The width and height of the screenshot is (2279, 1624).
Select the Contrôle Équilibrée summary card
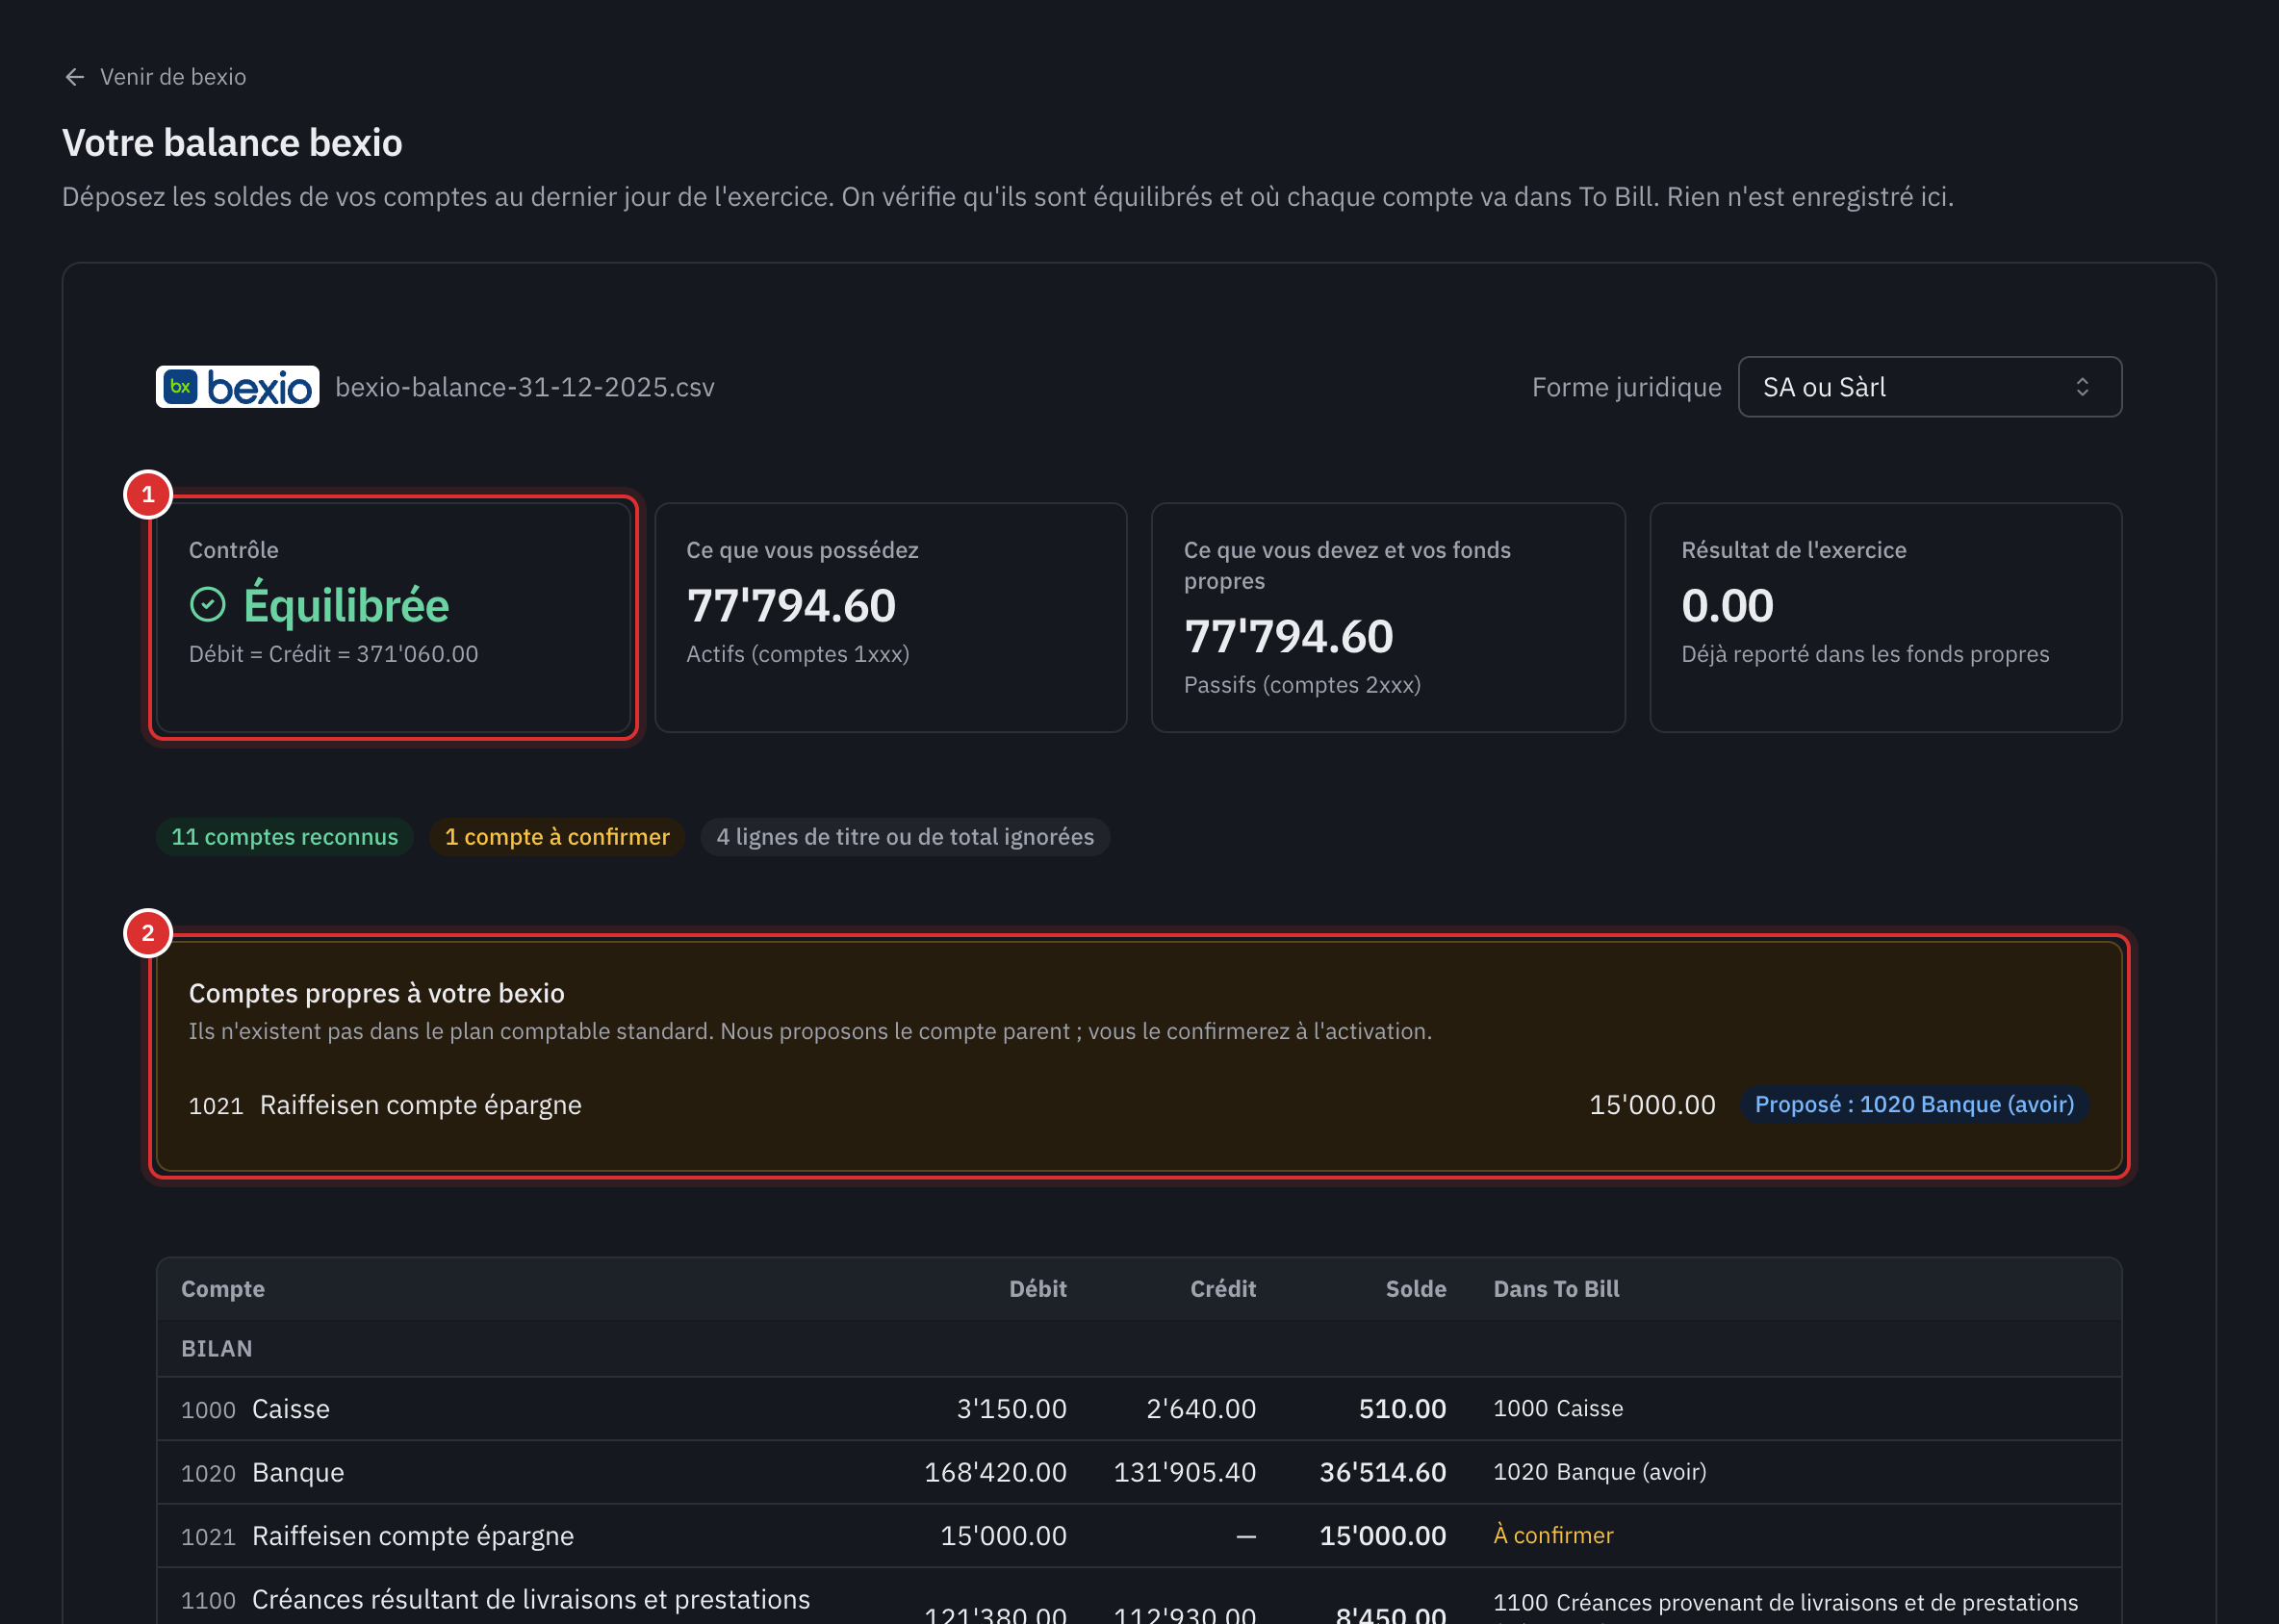pos(394,618)
